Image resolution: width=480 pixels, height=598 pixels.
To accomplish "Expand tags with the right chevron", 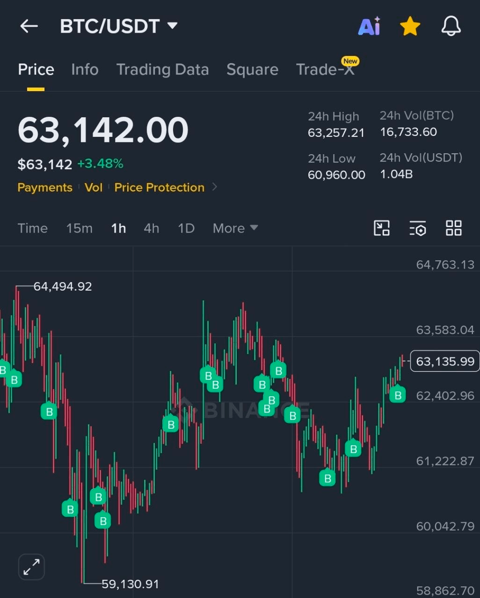I will point(215,187).
